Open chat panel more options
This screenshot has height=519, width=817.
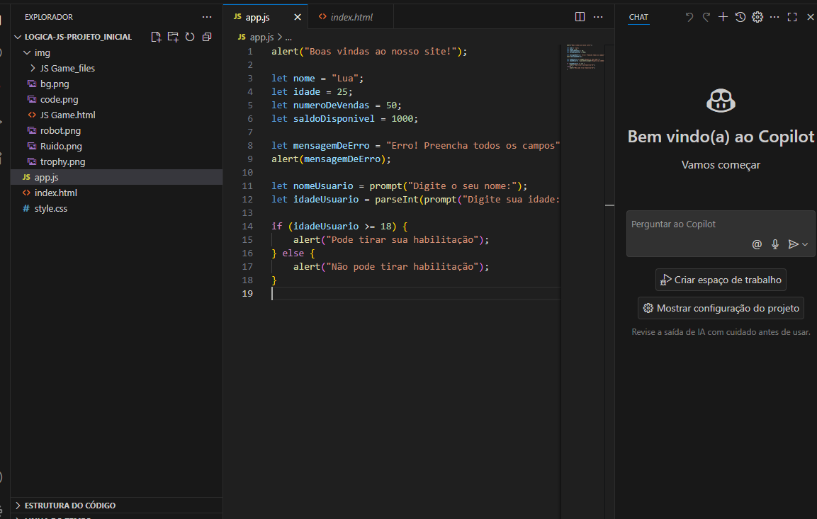point(774,17)
